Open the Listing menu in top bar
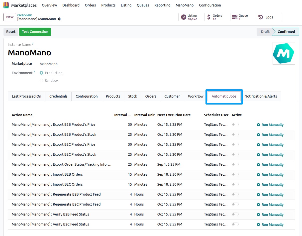The width and height of the screenshot is (302, 236). point(126,5)
